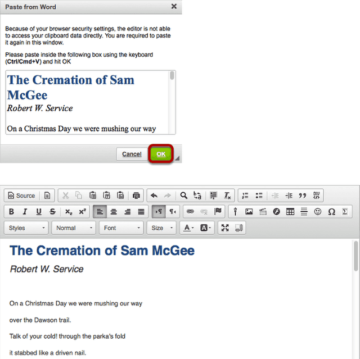
Task: Select Center alignment
Action: point(114,212)
